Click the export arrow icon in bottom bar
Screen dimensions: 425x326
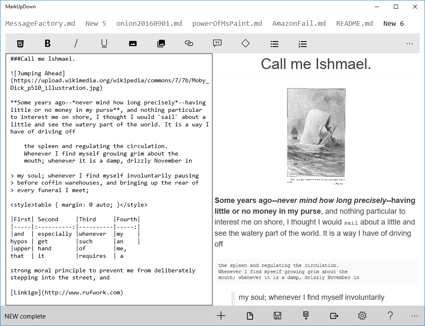tap(334, 316)
